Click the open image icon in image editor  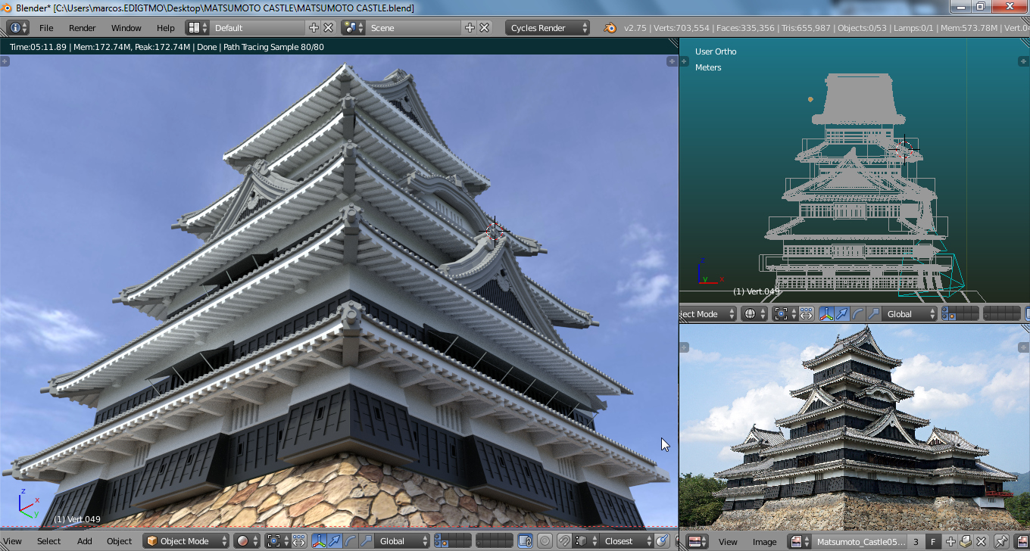click(966, 542)
